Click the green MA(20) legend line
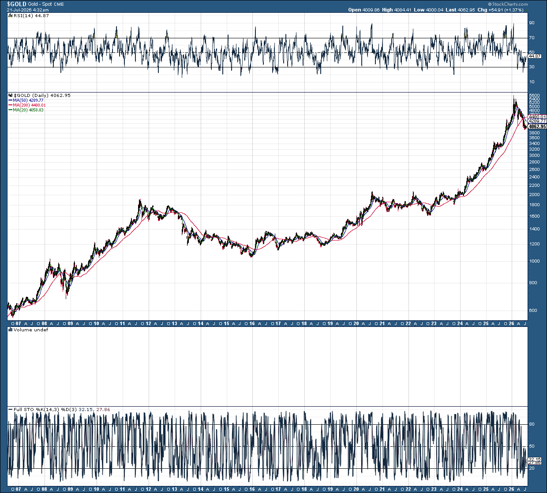This screenshot has height=493, width=547. click(10, 110)
